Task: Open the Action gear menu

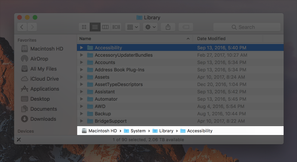Action: pyautogui.click(x=150, y=27)
